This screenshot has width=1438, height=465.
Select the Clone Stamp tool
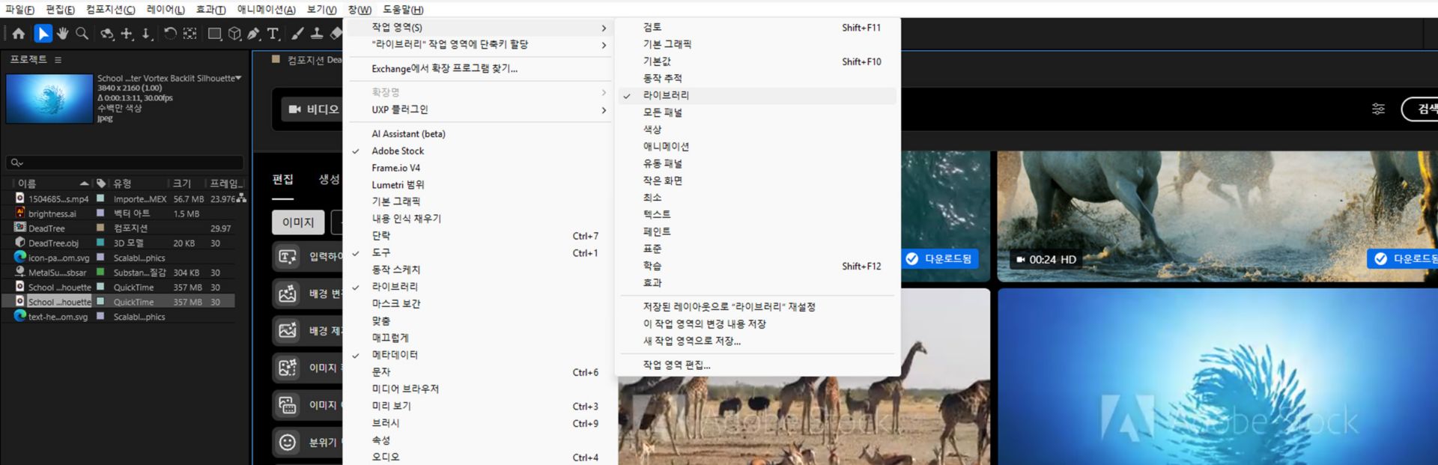[317, 34]
